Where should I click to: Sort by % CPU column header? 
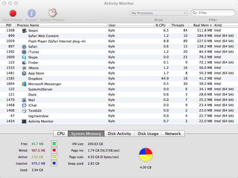click(162, 25)
